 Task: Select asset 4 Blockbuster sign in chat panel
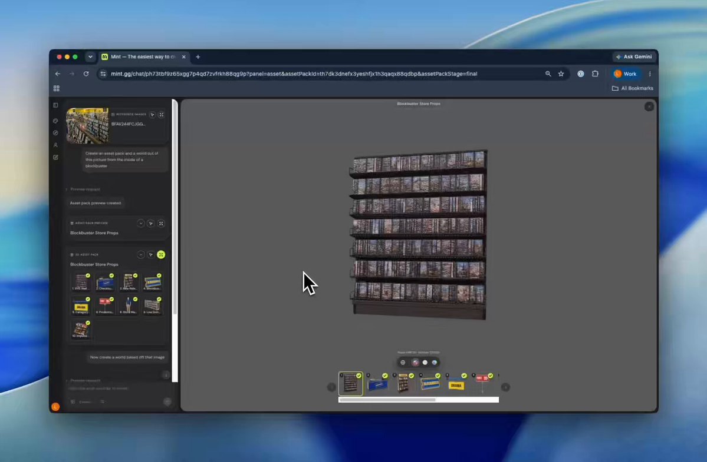tap(152, 282)
